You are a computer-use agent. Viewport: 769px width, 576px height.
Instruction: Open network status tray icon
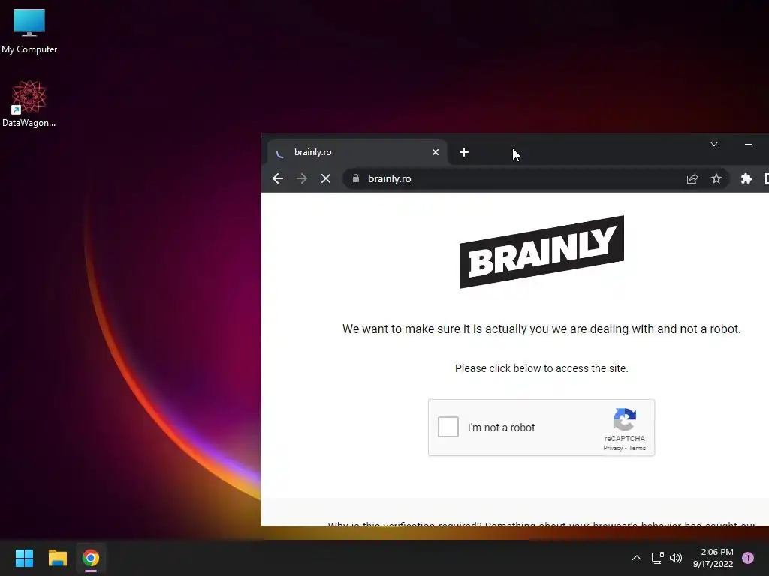coord(658,558)
